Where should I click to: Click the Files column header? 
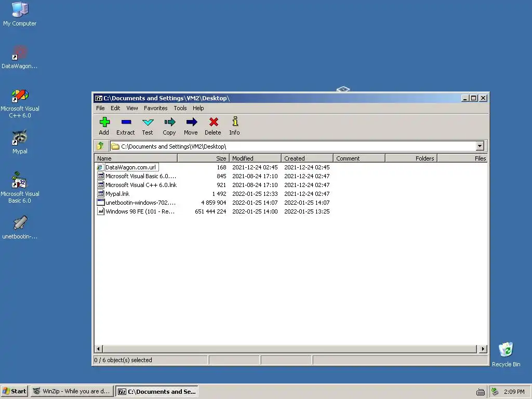pos(462,158)
